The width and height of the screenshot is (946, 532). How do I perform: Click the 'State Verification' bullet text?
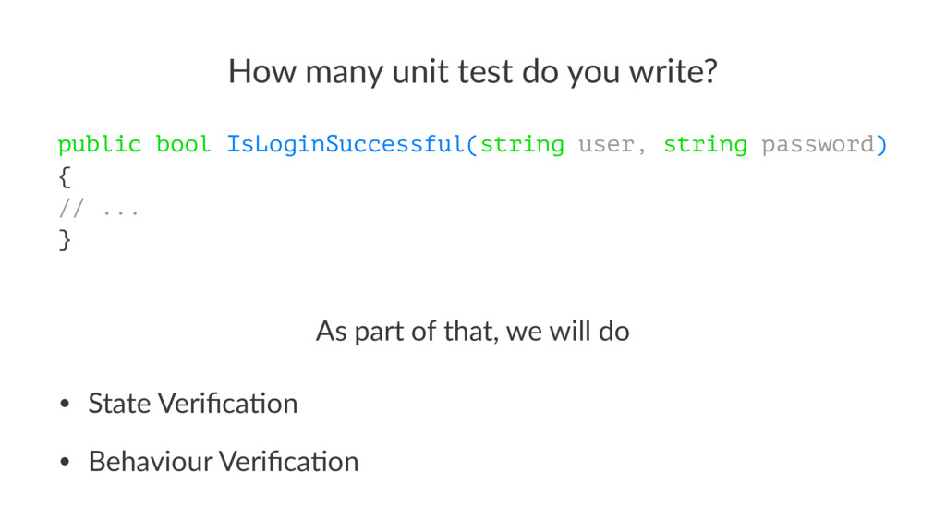tap(193, 404)
